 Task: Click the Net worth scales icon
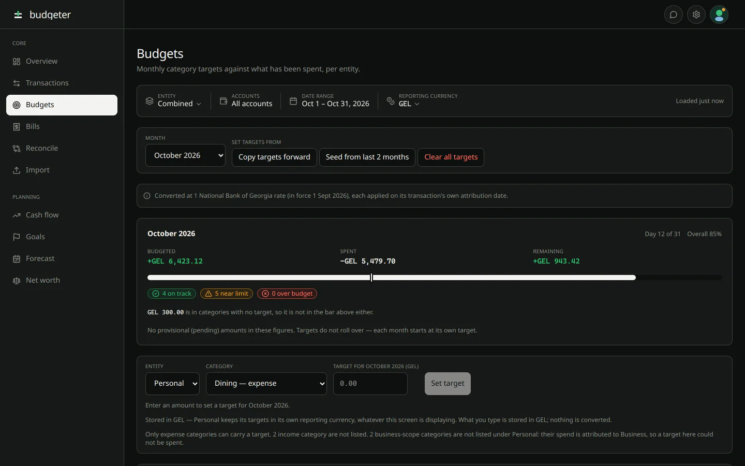point(17,281)
